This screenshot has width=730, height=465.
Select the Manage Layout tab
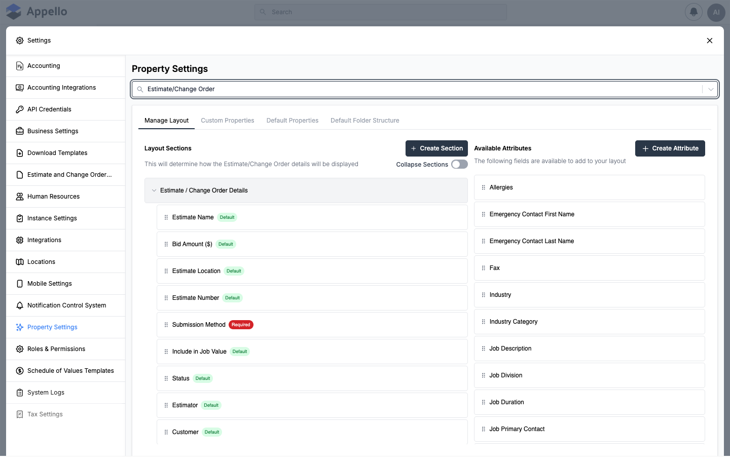click(166, 121)
